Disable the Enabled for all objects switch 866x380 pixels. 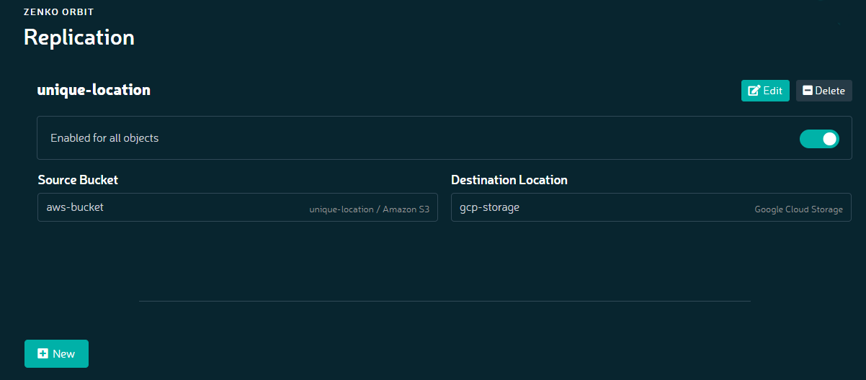[x=819, y=139]
